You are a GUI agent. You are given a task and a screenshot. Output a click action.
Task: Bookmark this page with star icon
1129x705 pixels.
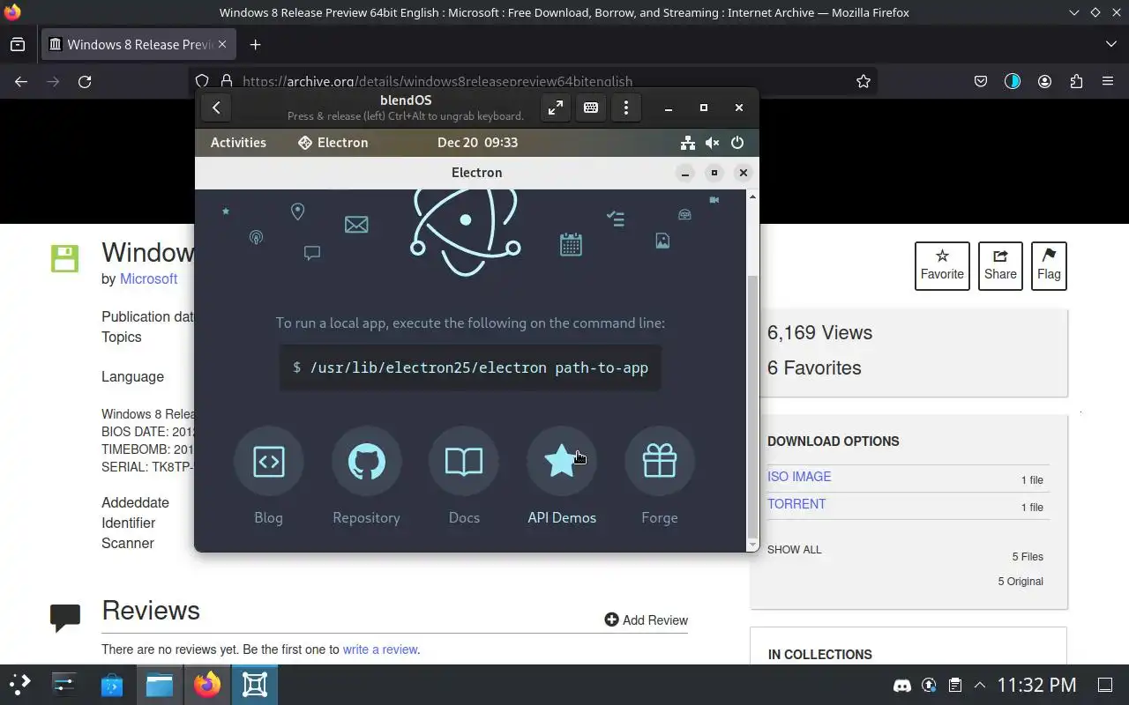pos(864,81)
